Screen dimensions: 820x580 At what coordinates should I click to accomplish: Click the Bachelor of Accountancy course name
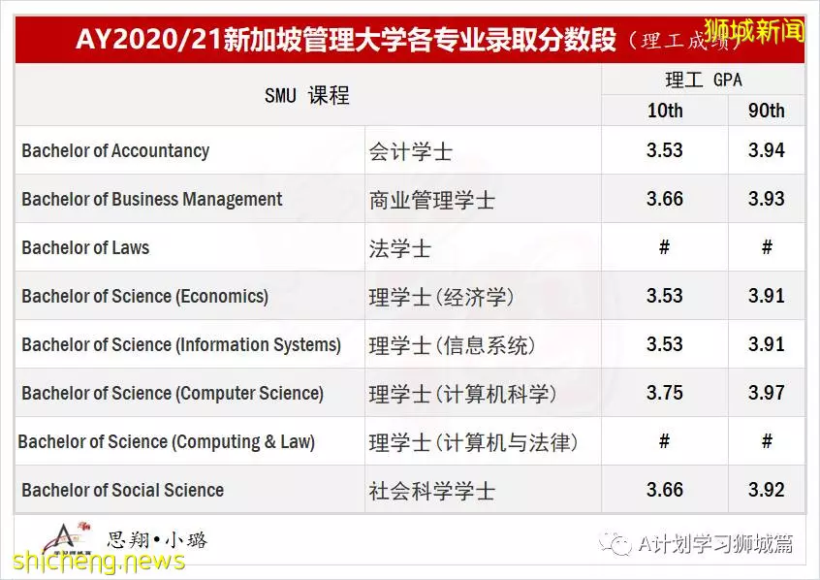click(115, 150)
